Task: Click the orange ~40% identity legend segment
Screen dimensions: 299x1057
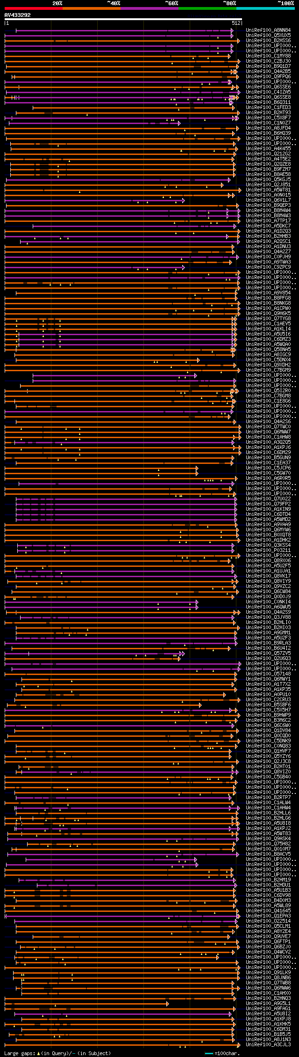Action: [91, 8]
